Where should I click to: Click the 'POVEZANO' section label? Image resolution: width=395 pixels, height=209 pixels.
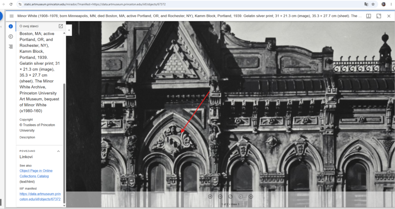coord(27,151)
